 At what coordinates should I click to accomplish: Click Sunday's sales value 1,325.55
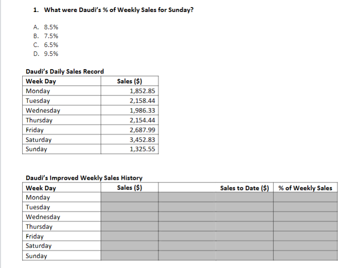click(142, 149)
